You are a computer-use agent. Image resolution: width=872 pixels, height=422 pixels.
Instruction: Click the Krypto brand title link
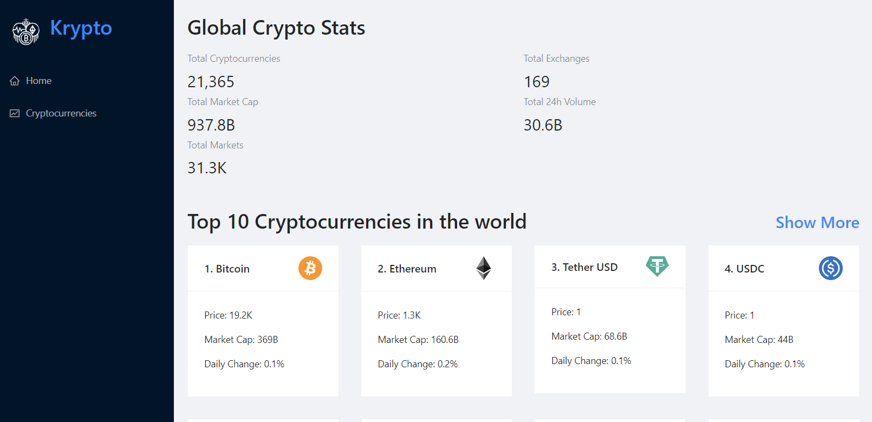point(81,28)
